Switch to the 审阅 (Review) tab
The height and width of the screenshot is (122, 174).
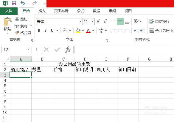pyautogui.click(x=112, y=11)
